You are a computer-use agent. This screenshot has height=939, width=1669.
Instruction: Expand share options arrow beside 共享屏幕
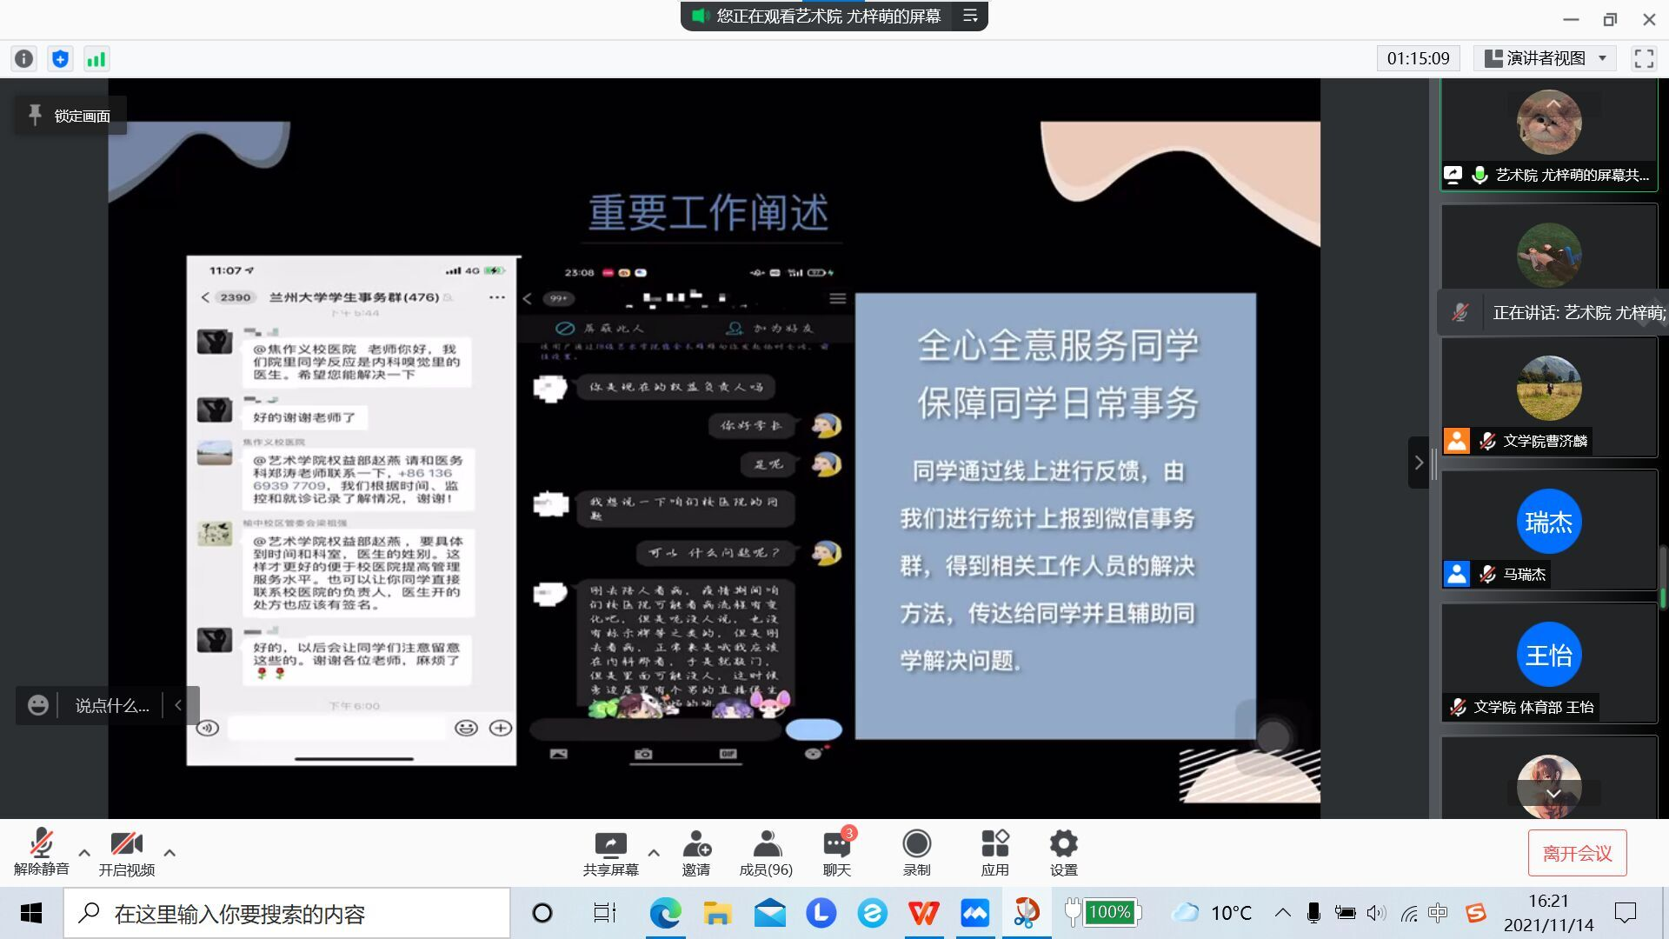click(x=654, y=853)
